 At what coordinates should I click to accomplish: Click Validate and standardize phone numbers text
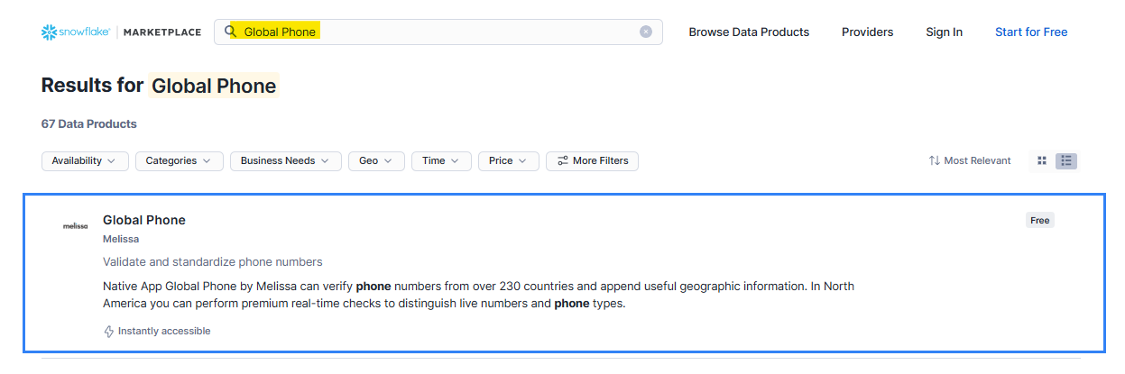tap(213, 262)
